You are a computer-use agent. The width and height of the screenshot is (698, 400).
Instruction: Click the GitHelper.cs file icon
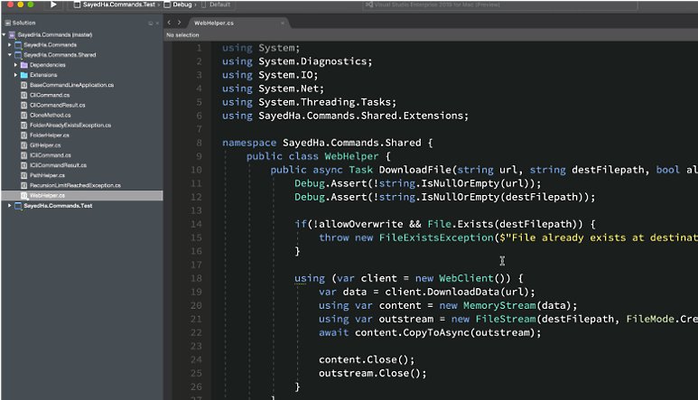click(24, 144)
